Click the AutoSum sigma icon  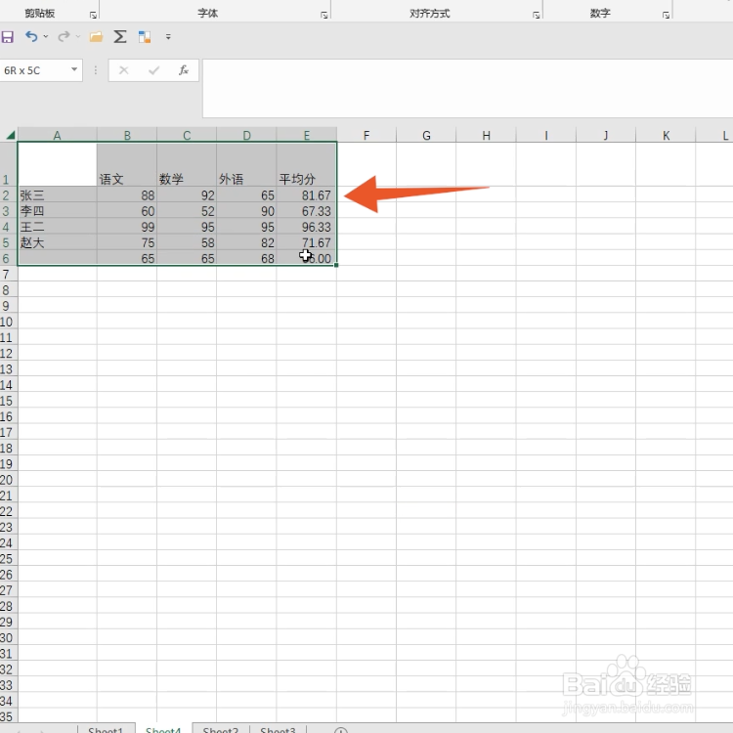(x=120, y=36)
